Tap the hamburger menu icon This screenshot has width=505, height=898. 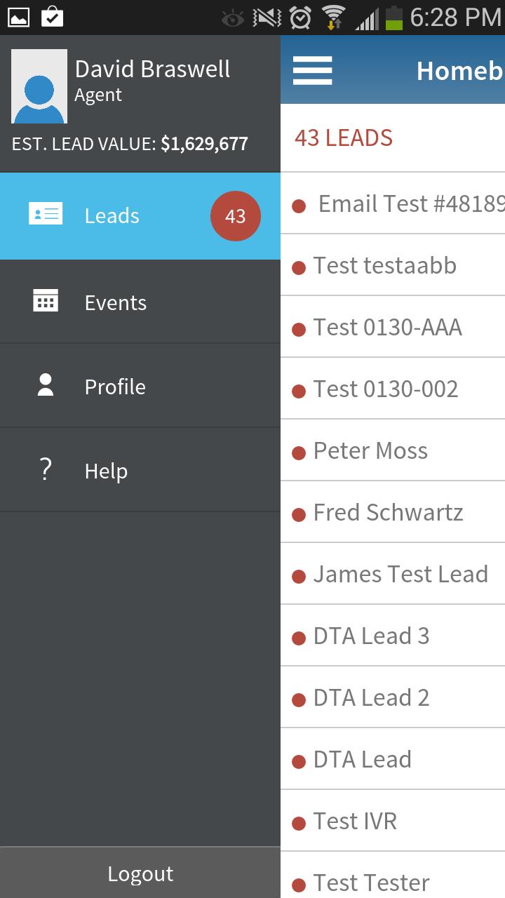pos(312,71)
